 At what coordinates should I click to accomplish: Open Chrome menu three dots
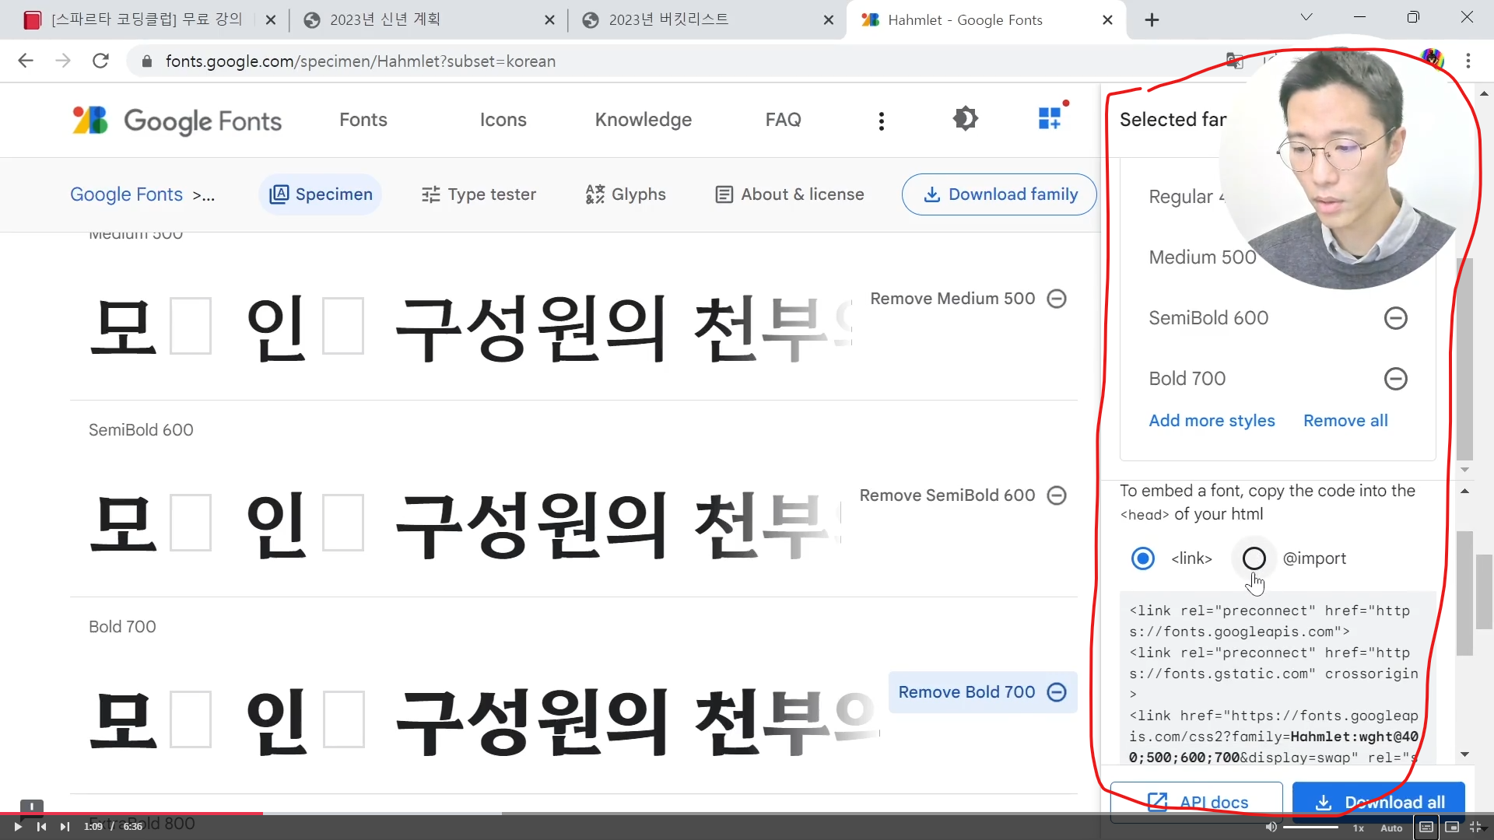[x=1468, y=61]
